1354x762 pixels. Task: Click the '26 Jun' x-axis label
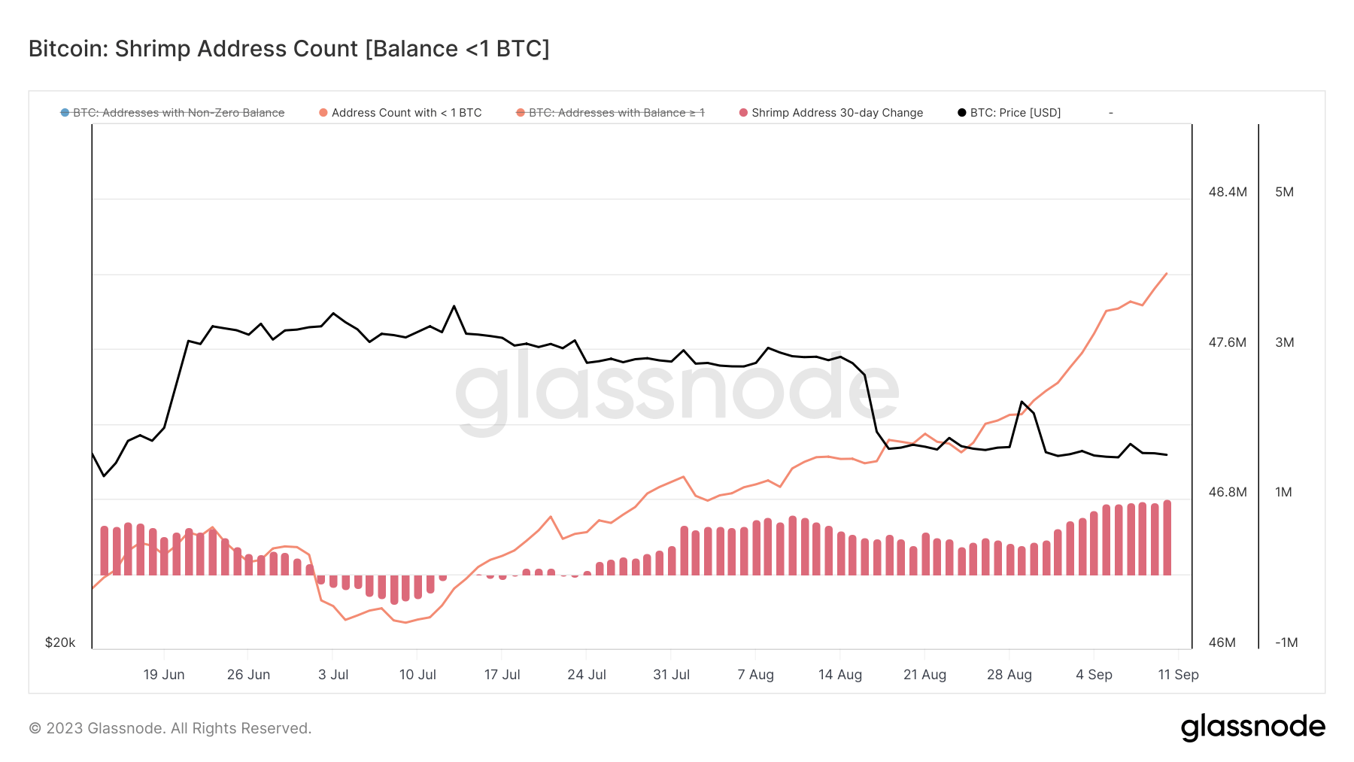(248, 675)
